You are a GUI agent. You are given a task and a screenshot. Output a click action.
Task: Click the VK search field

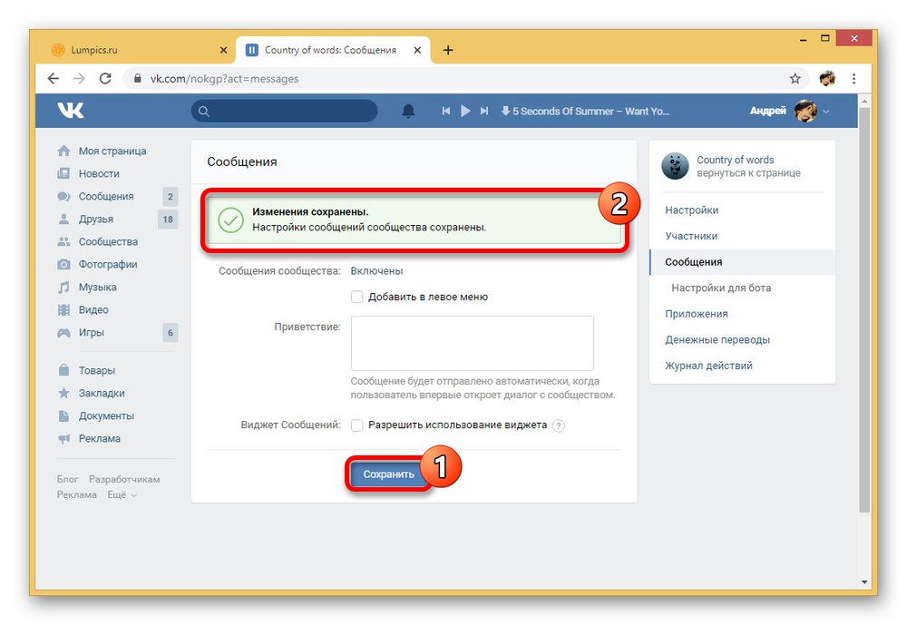(285, 111)
